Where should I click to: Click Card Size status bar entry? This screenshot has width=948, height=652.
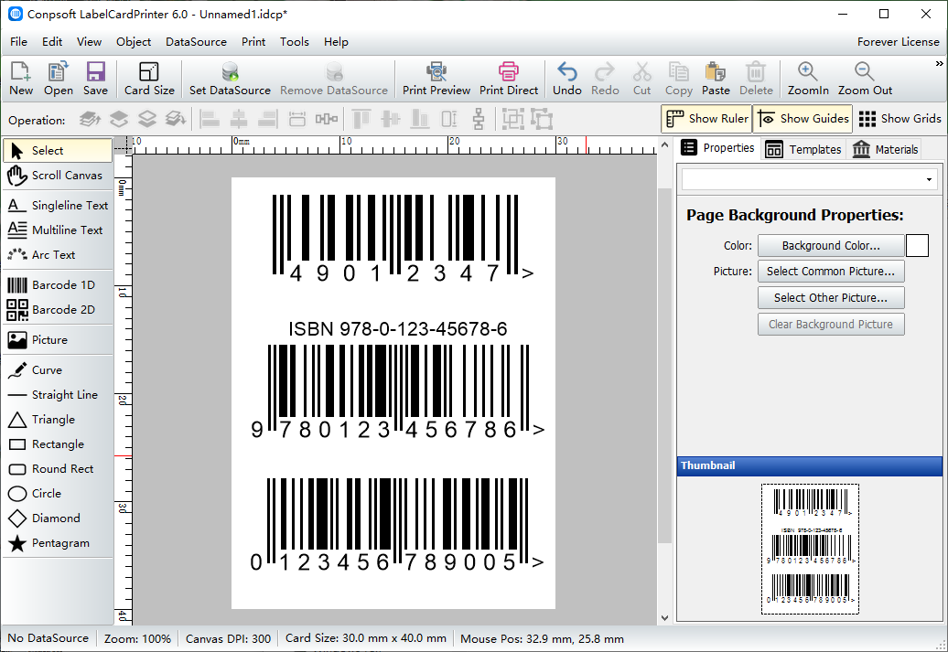(366, 638)
